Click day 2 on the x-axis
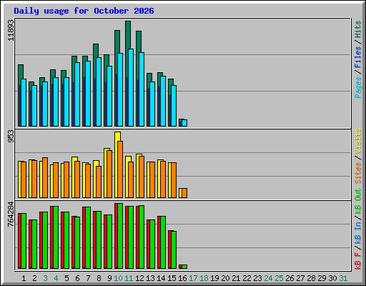The image size is (366, 286). tap(34, 278)
